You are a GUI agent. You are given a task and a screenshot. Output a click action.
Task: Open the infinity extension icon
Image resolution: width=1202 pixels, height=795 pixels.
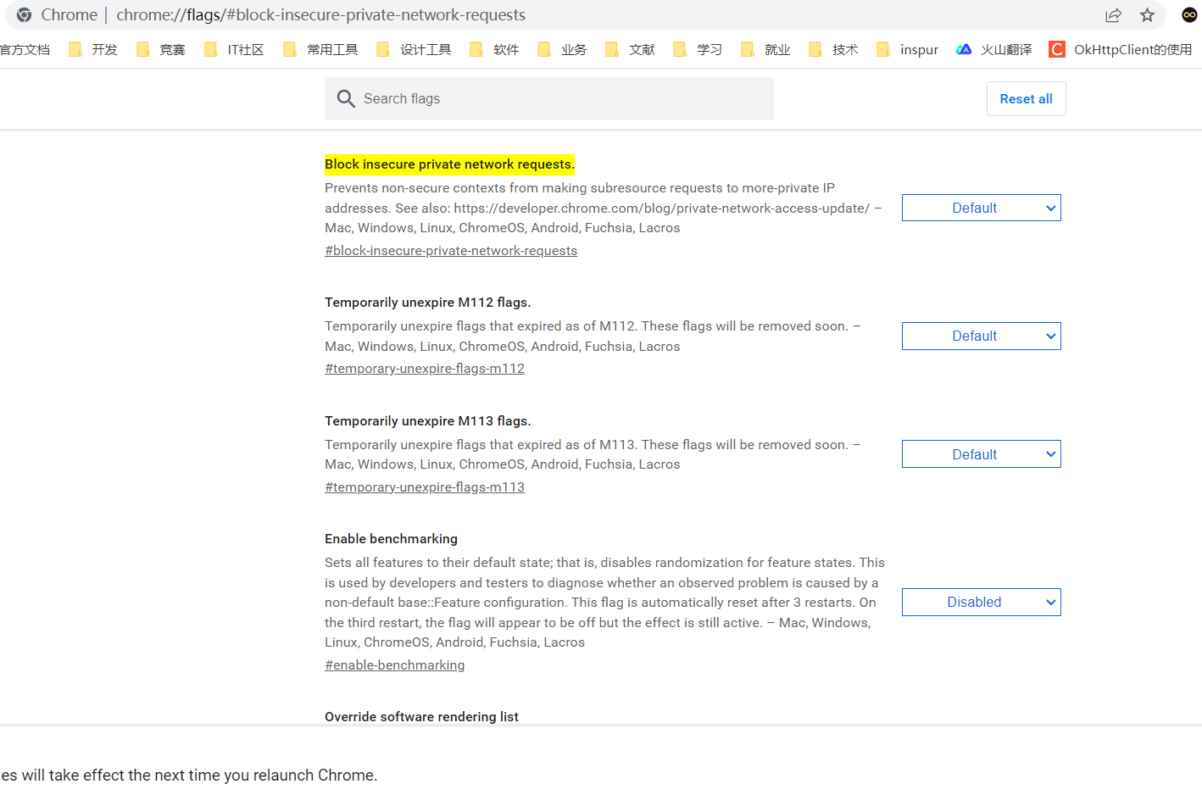tap(1189, 14)
